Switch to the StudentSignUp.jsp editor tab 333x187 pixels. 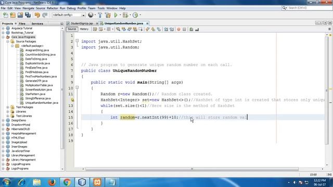point(82,23)
